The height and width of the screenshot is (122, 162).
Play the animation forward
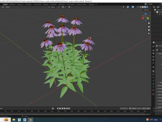(x=65, y=108)
